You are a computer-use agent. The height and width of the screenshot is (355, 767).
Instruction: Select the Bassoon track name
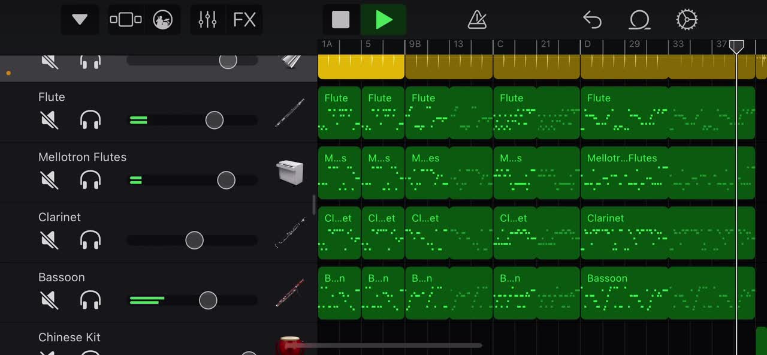tap(61, 277)
